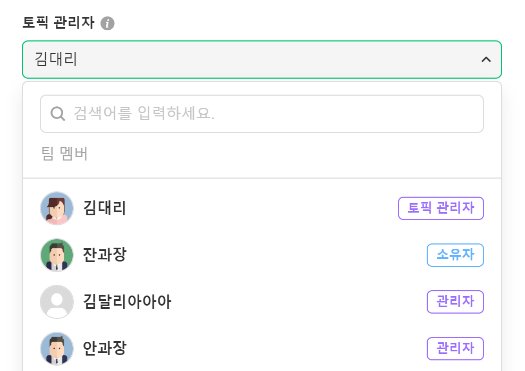Click 김달리아아아's 관리자 badge
525x371 pixels.
(455, 302)
